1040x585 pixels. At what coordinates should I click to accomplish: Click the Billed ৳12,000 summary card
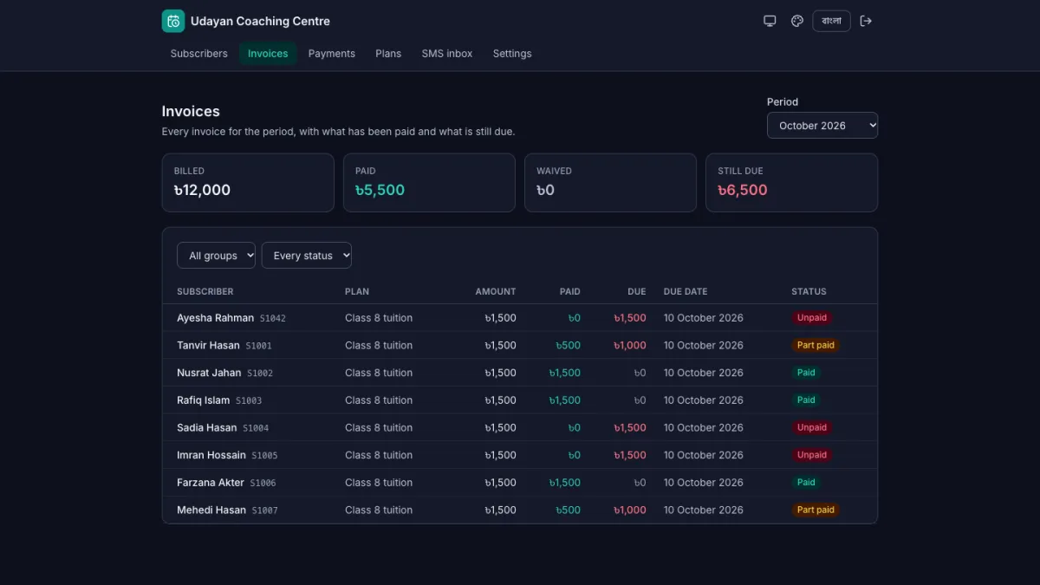(248, 183)
